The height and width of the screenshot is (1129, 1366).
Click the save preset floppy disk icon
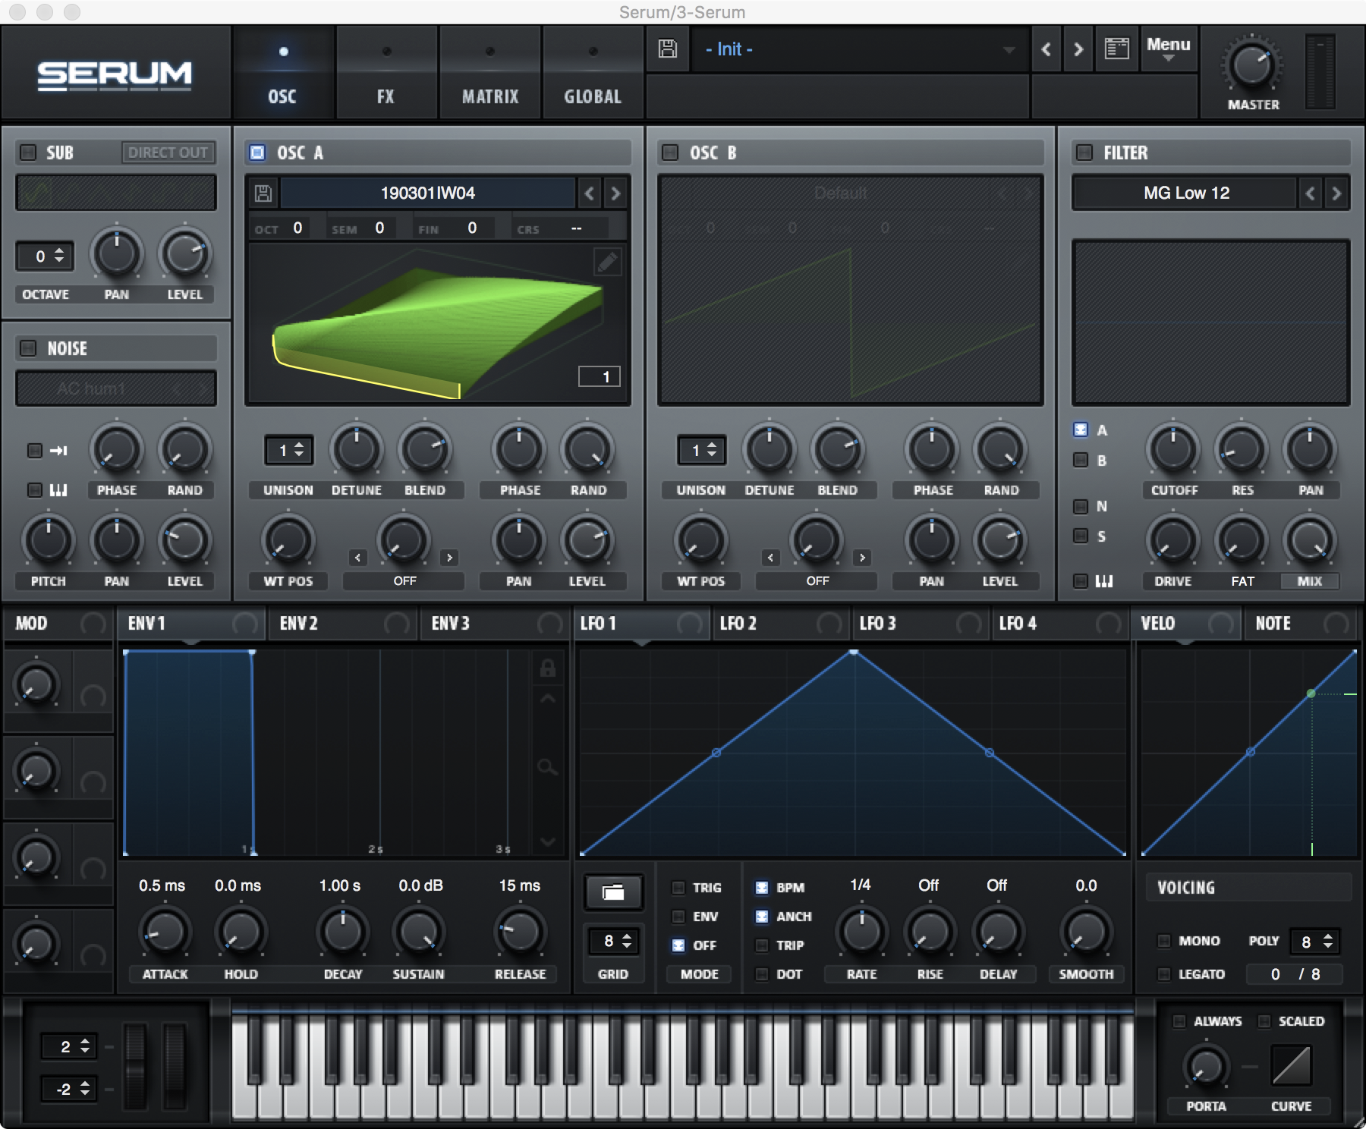pos(668,49)
